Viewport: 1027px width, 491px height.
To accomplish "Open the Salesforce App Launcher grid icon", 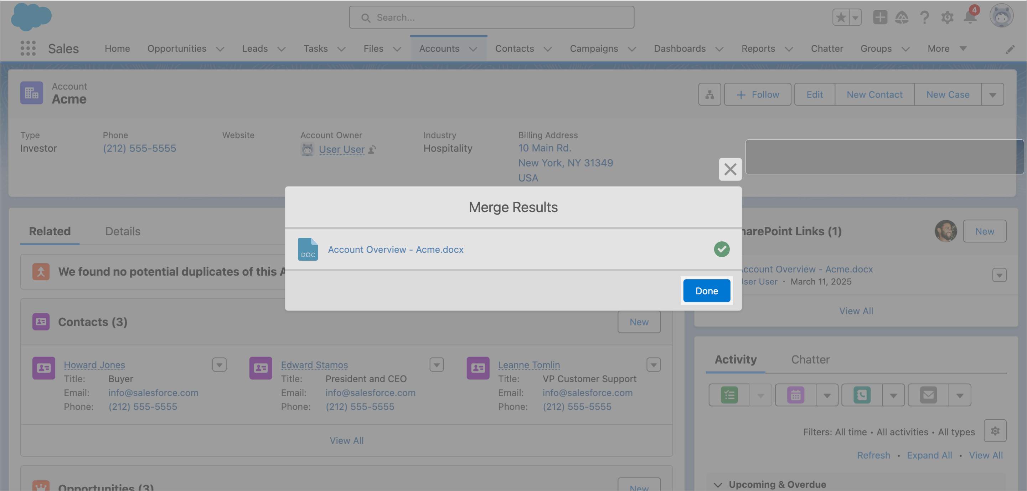I will 27,48.
